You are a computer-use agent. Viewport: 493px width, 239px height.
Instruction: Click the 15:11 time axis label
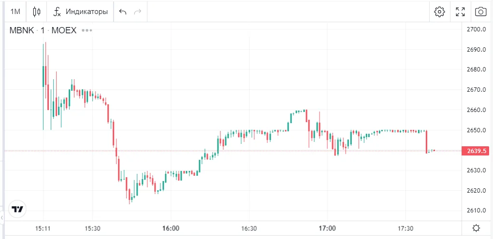pyautogui.click(x=43, y=228)
